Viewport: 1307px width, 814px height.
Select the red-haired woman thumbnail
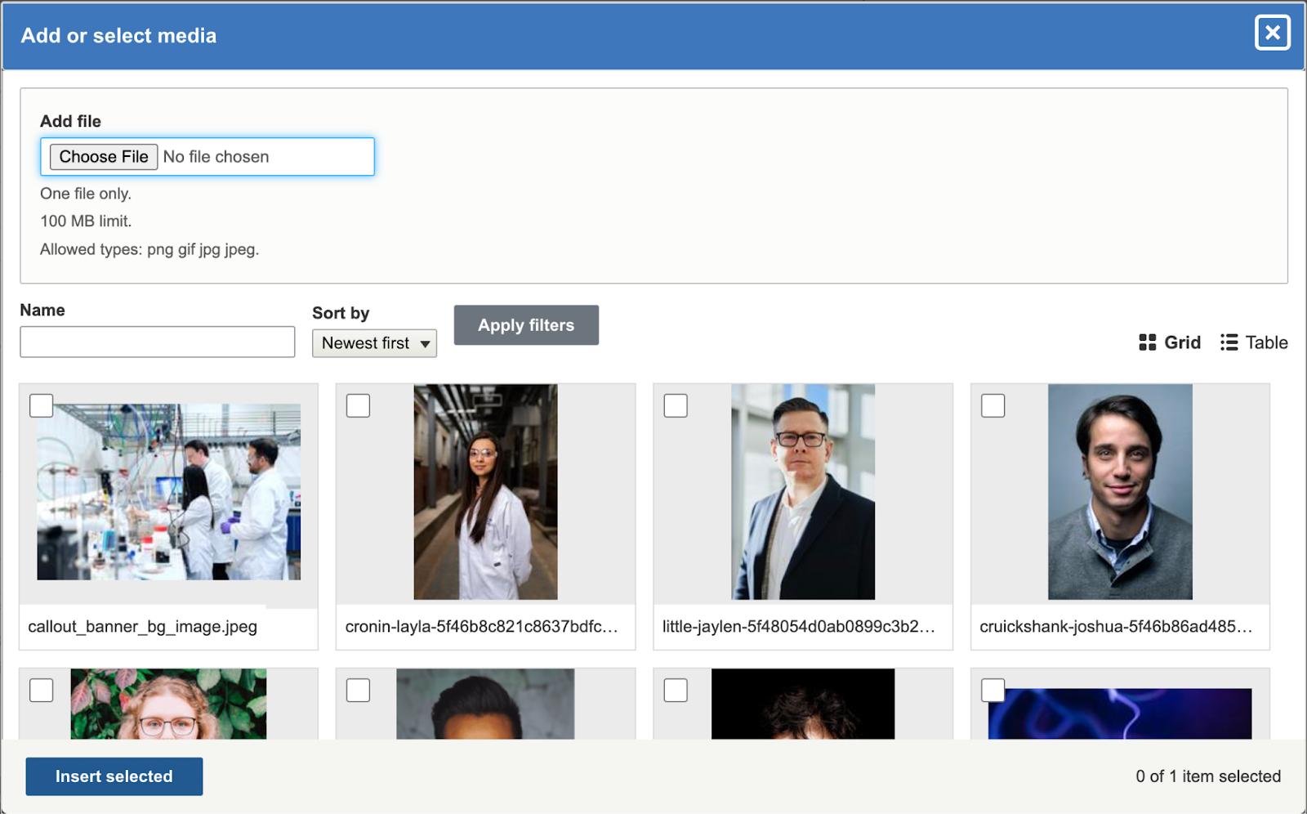tap(169, 704)
